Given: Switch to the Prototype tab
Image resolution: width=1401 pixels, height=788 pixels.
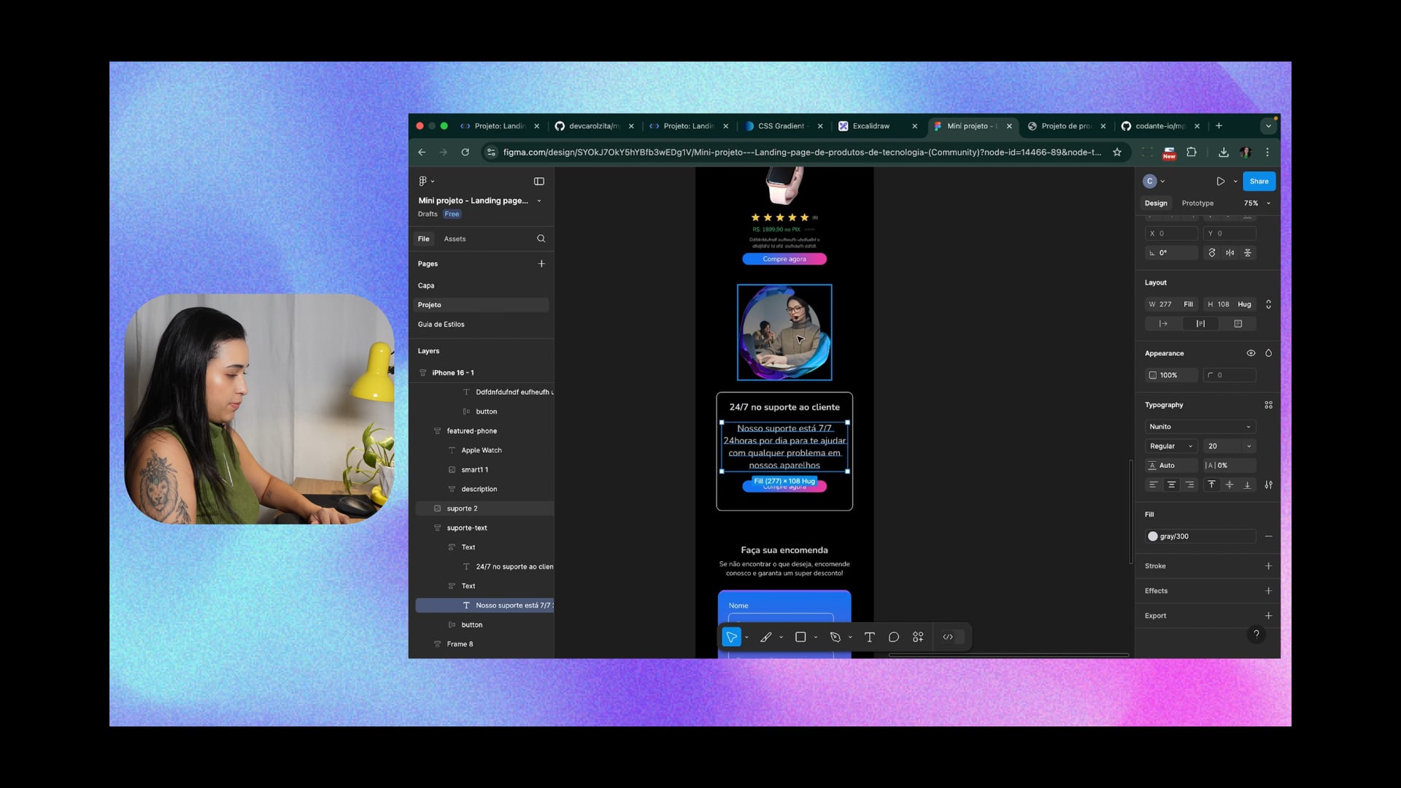Looking at the screenshot, I should (1197, 203).
